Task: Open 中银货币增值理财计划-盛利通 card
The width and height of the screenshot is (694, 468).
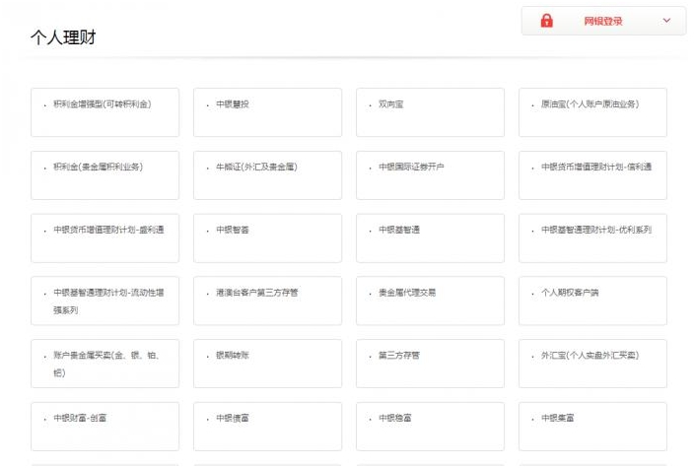Action: click(108, 231)
